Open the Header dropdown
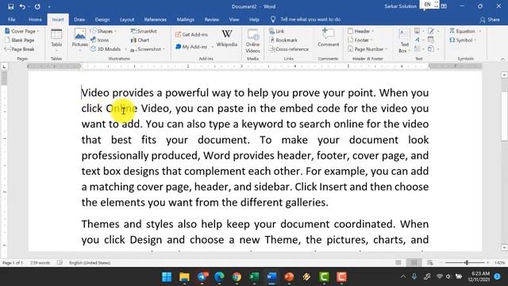 click(360, 31)
